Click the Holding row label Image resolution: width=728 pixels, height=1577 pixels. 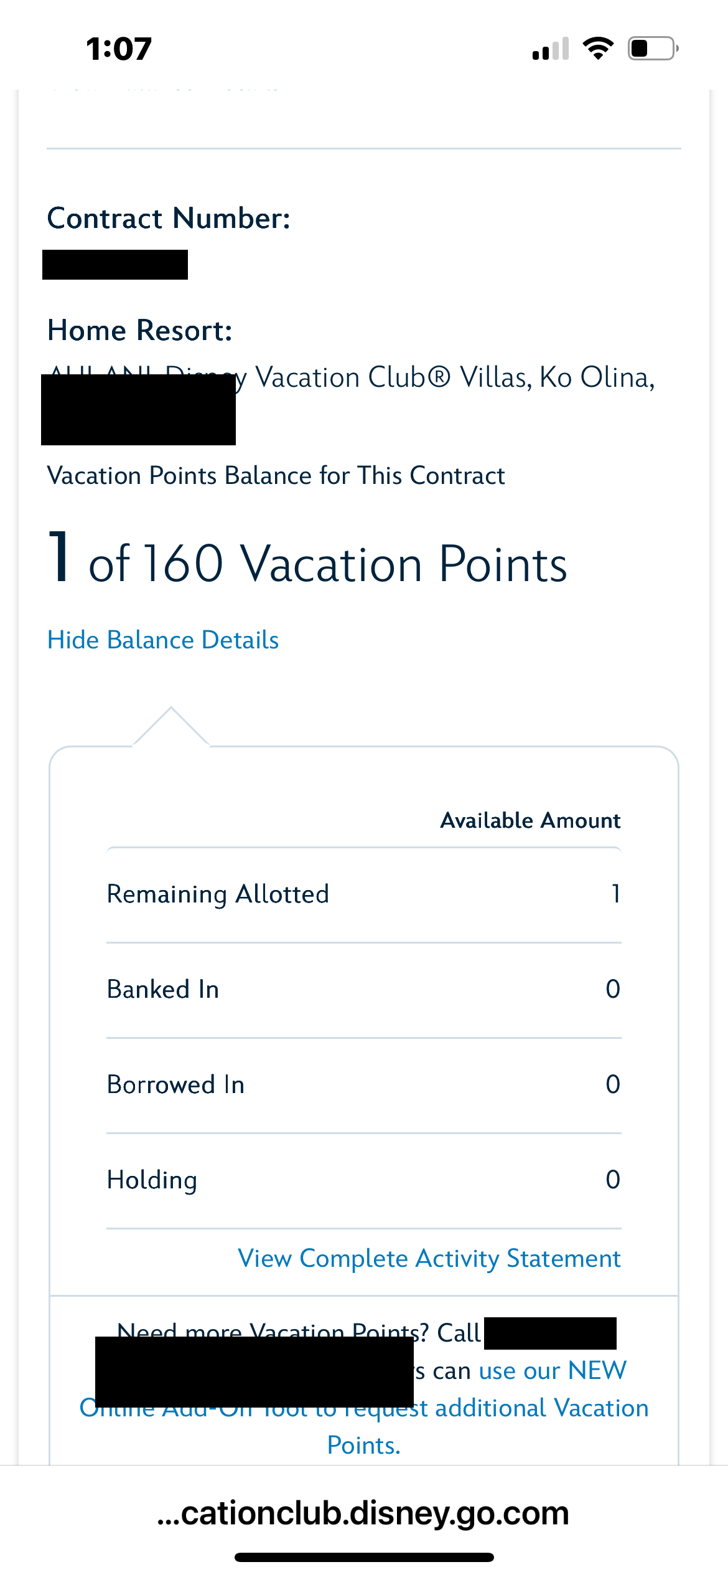152,1180
